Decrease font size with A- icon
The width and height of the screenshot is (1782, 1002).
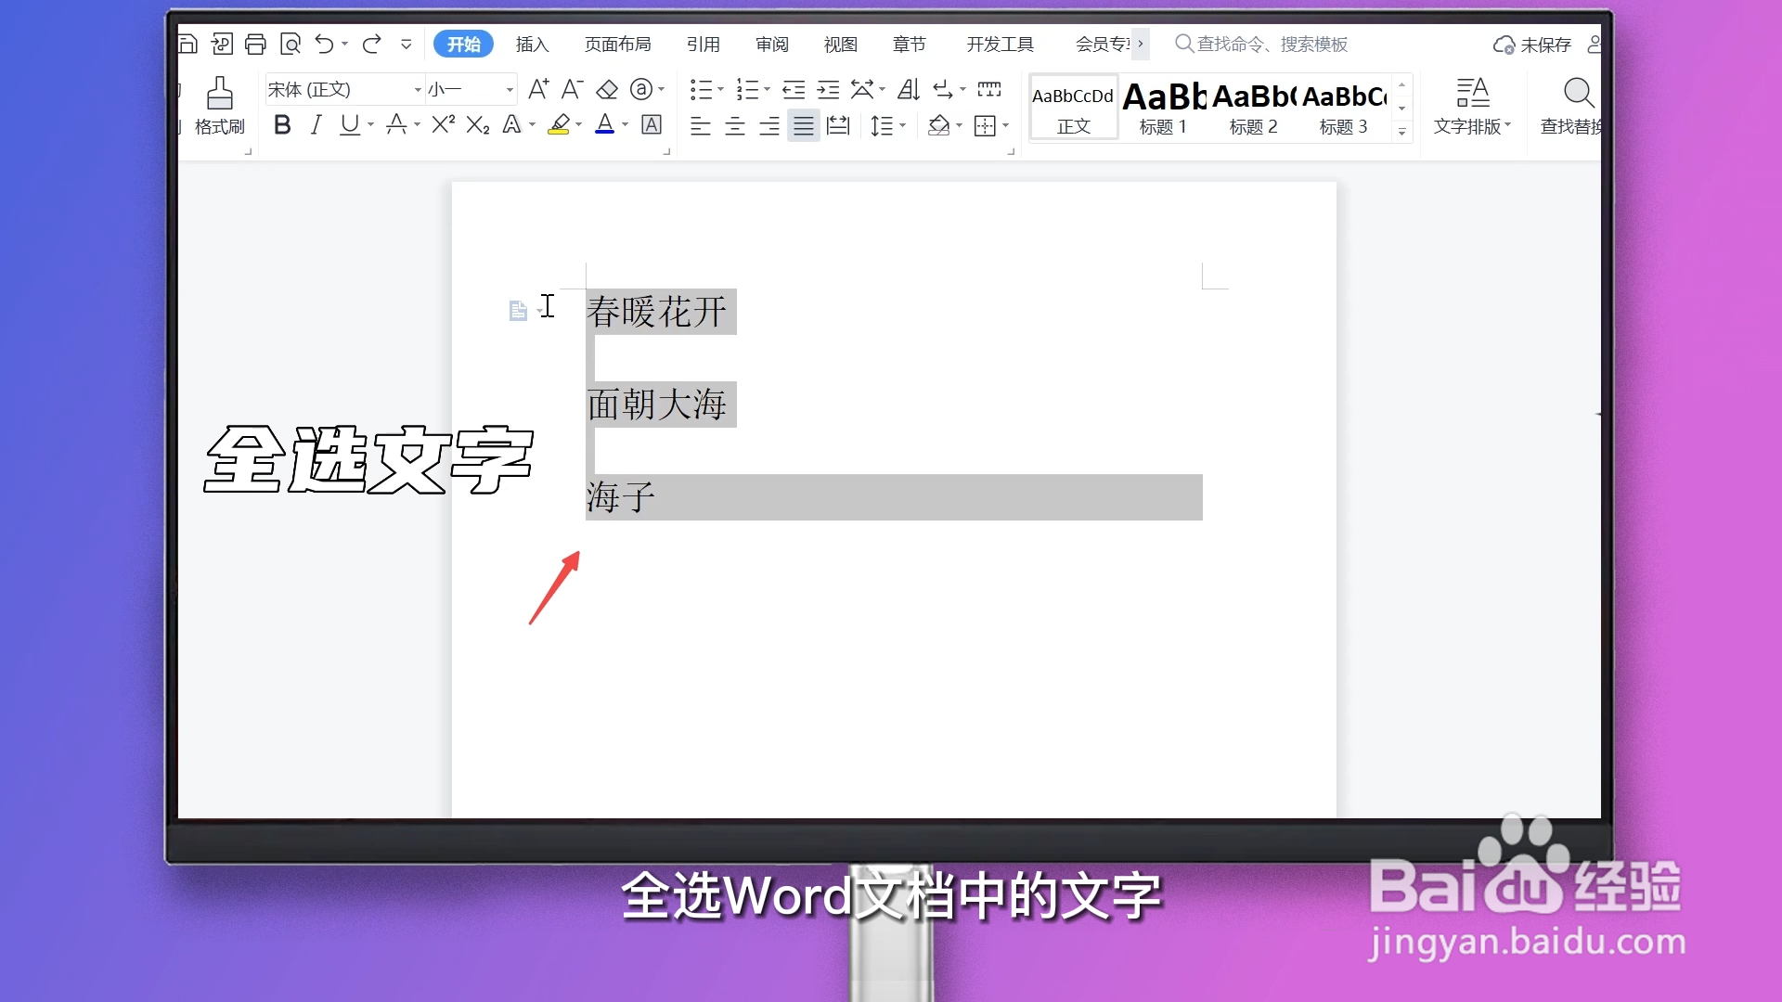point(572,89)
